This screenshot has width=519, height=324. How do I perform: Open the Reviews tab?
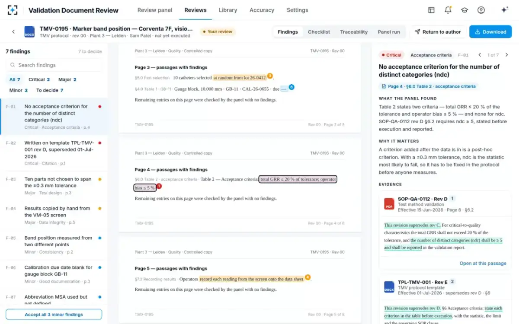[x=195, y=10]
